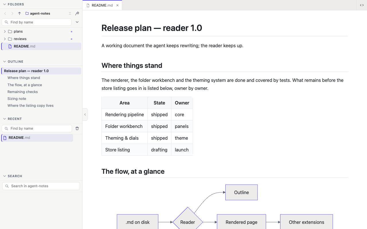The width and height of the screenshot is (367, 229).
Task: Collapse the SEARCH section
Action: pyautogui.click(x=5, y=176)
